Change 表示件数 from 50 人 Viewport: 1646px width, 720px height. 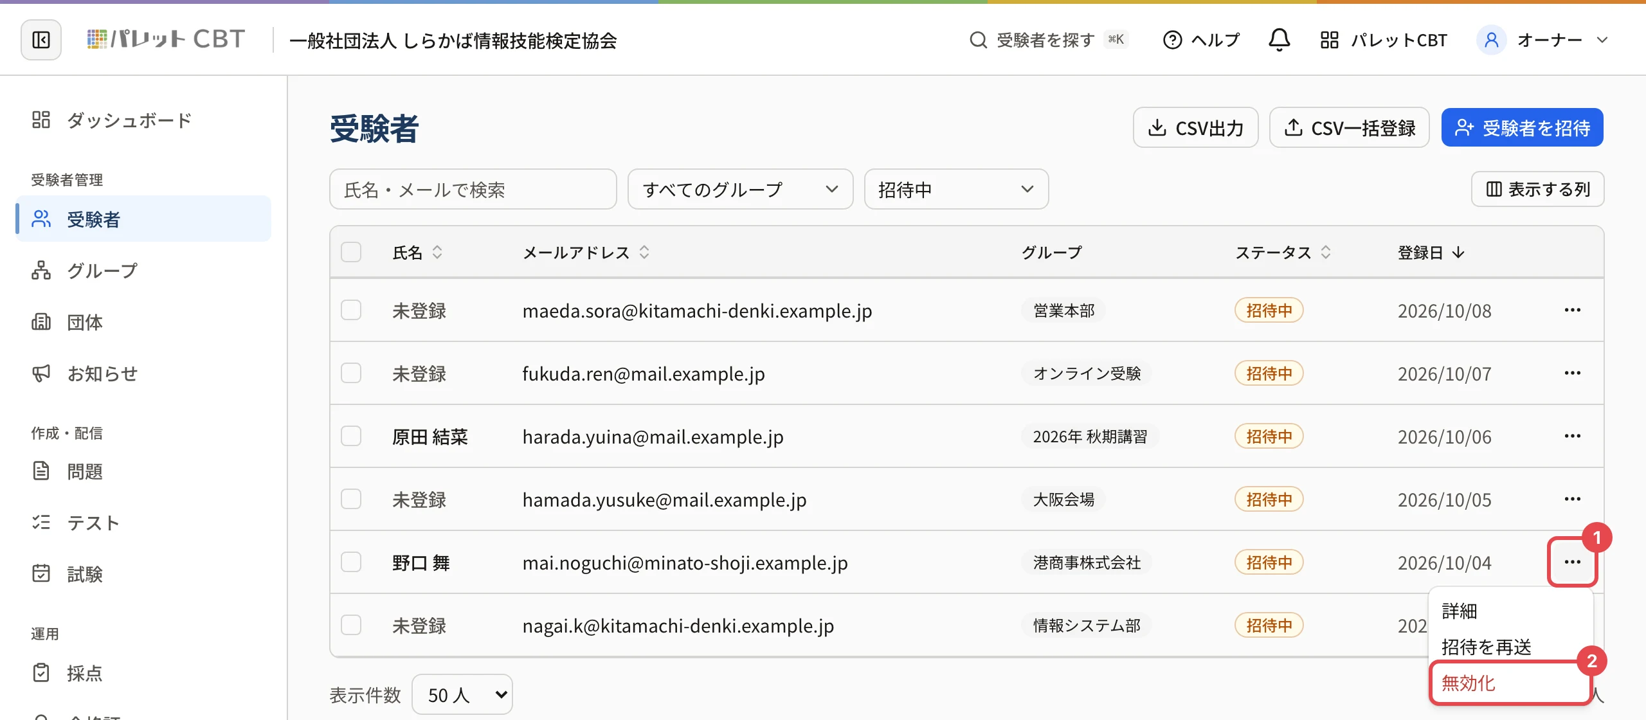point(462,694)
